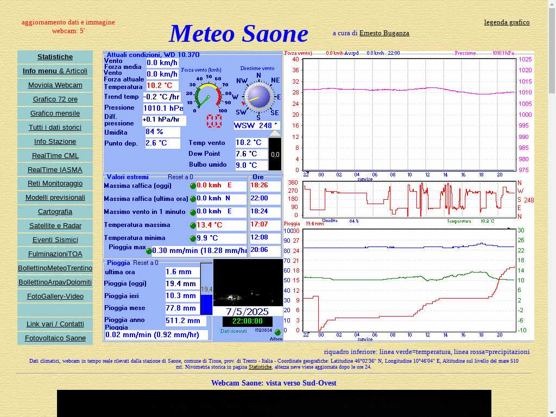The height and width of the screenshot is (417, 556).
Task: Open Modelli previsionali page
Action: (x=55, y=198)
